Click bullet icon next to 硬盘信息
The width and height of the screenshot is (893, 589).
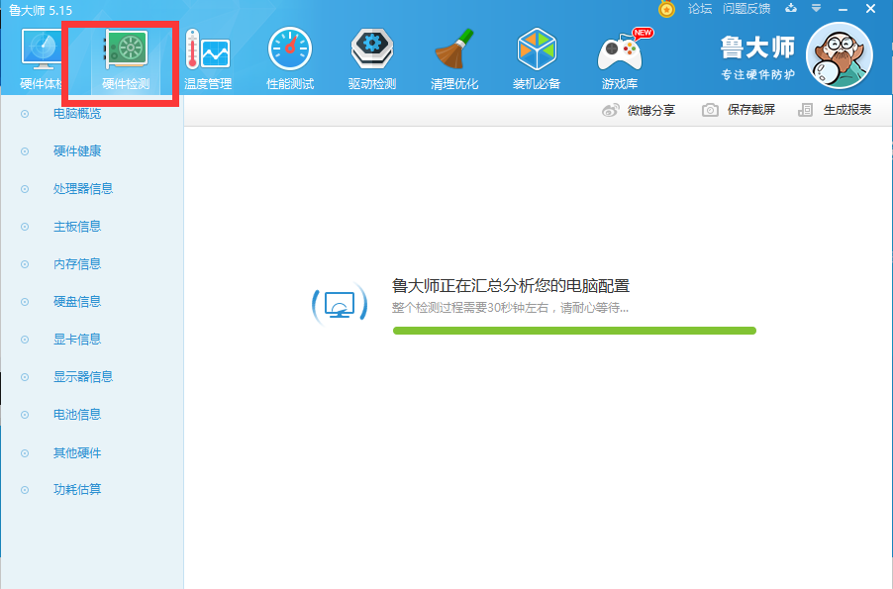click(25, 302)
